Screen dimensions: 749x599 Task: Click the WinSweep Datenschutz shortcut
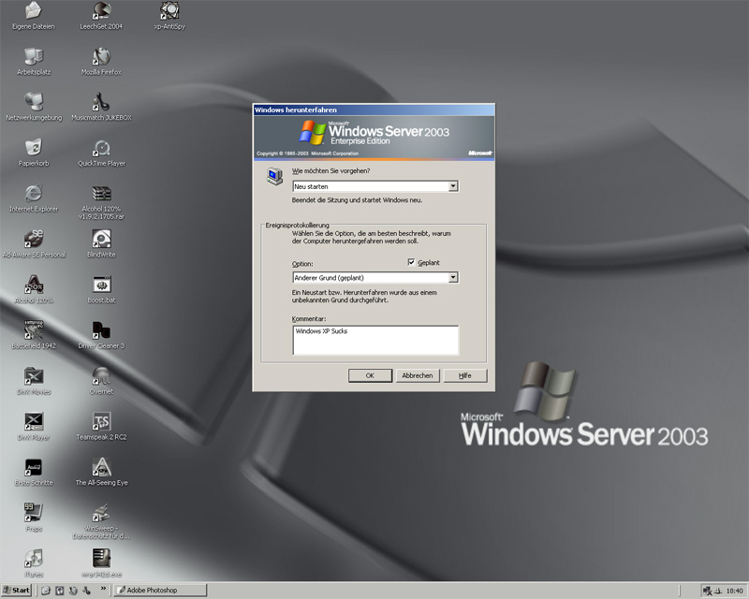point(101,521)
